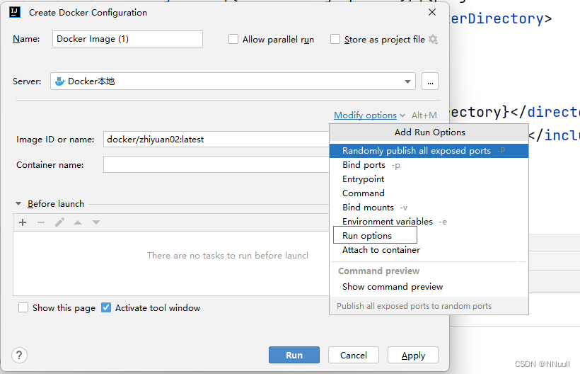Focus the Container name input field

coord(216,164)
